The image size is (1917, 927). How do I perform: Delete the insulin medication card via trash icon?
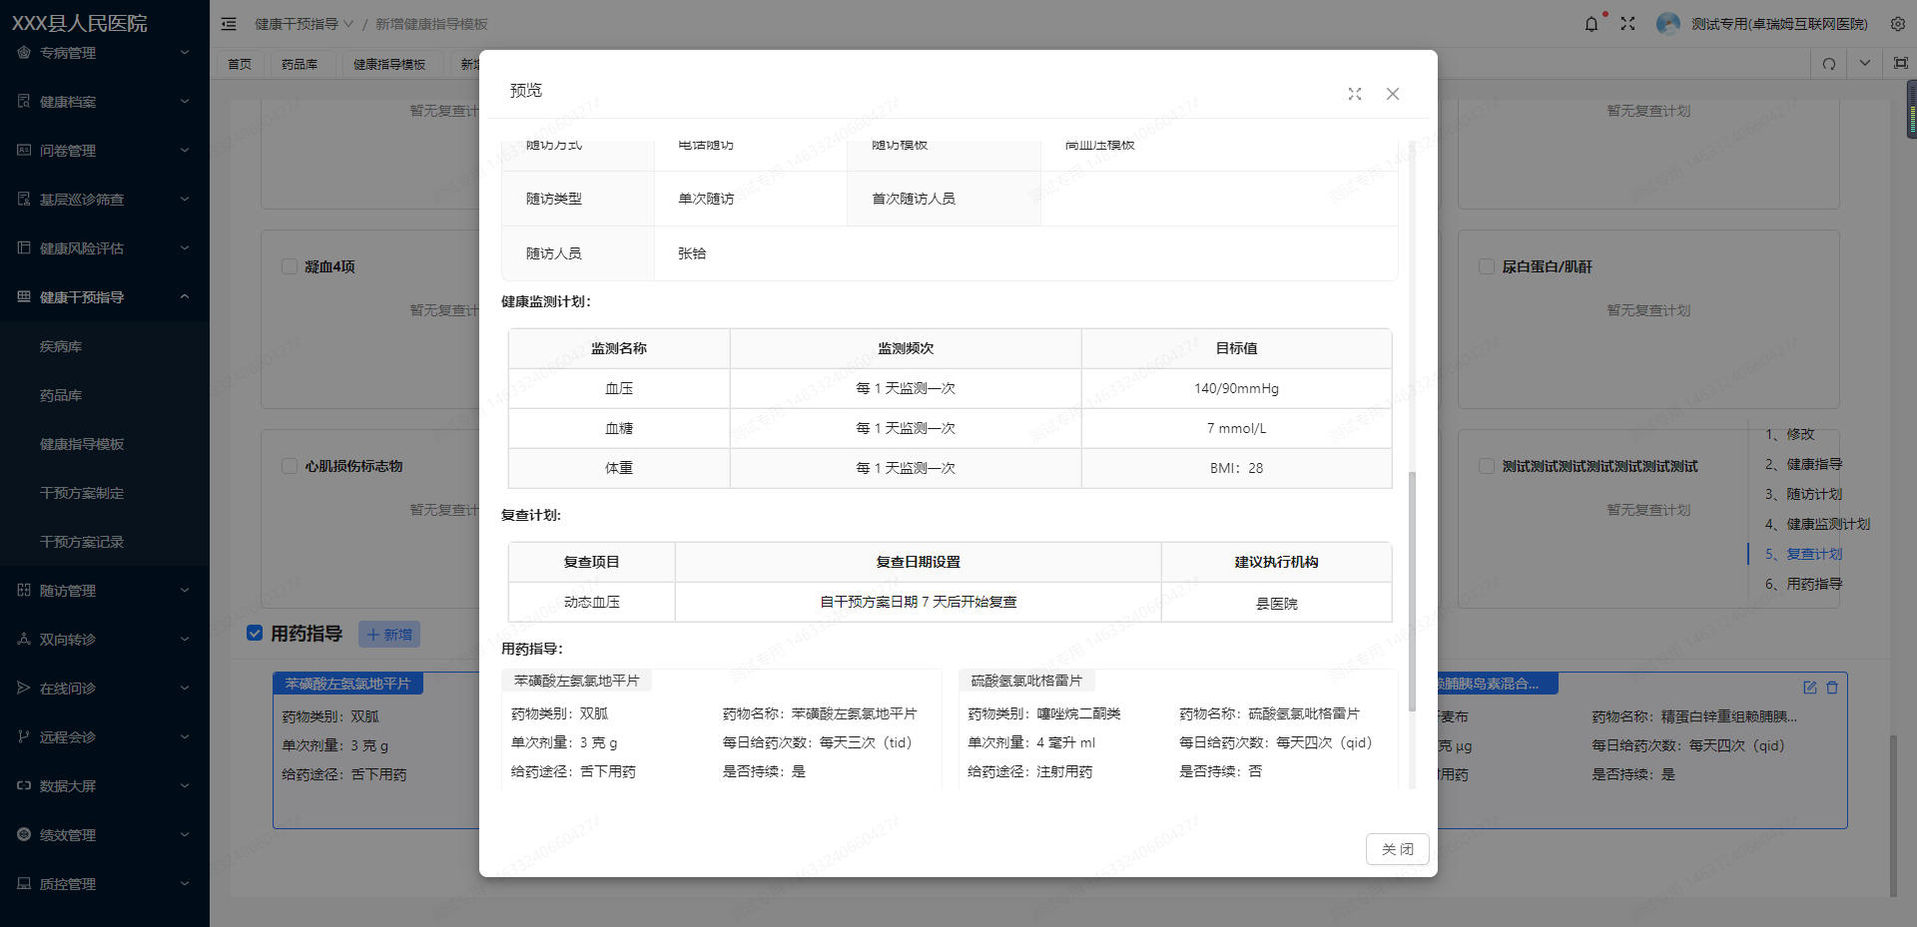click(1833, 688)
